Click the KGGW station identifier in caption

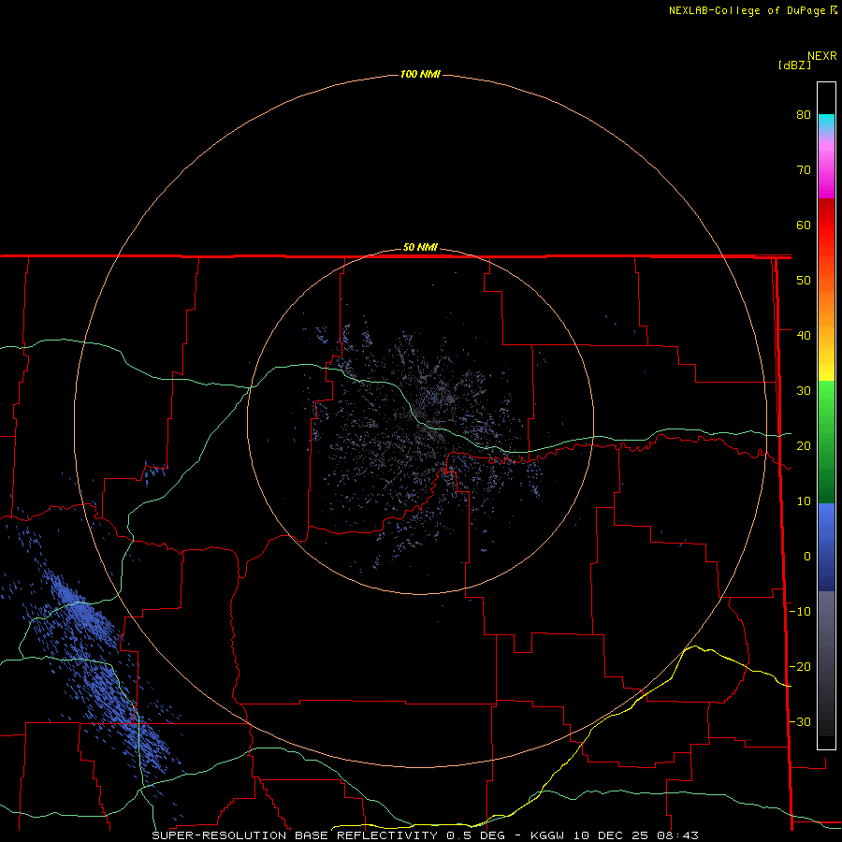pos(547,835)
